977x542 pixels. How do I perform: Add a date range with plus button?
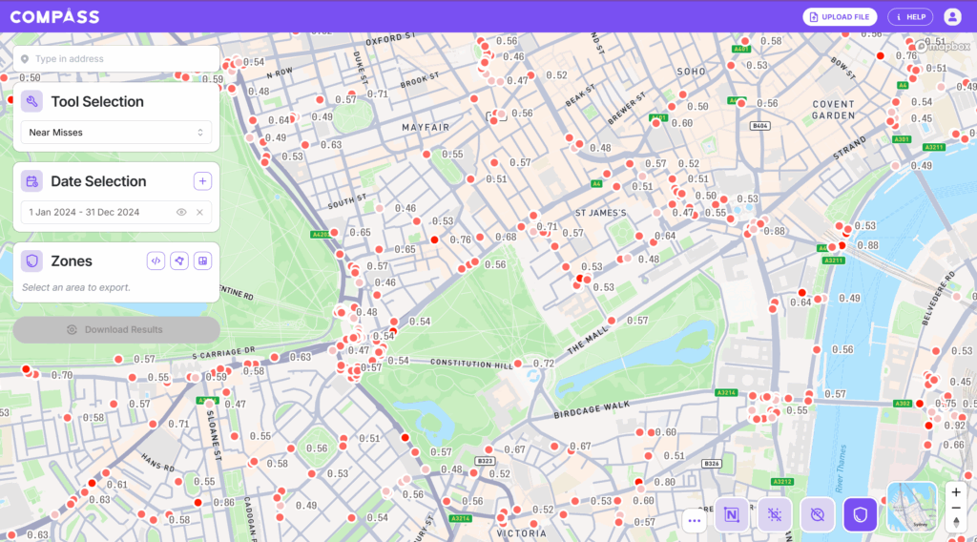pyautogui.click(x=202, y=181)
